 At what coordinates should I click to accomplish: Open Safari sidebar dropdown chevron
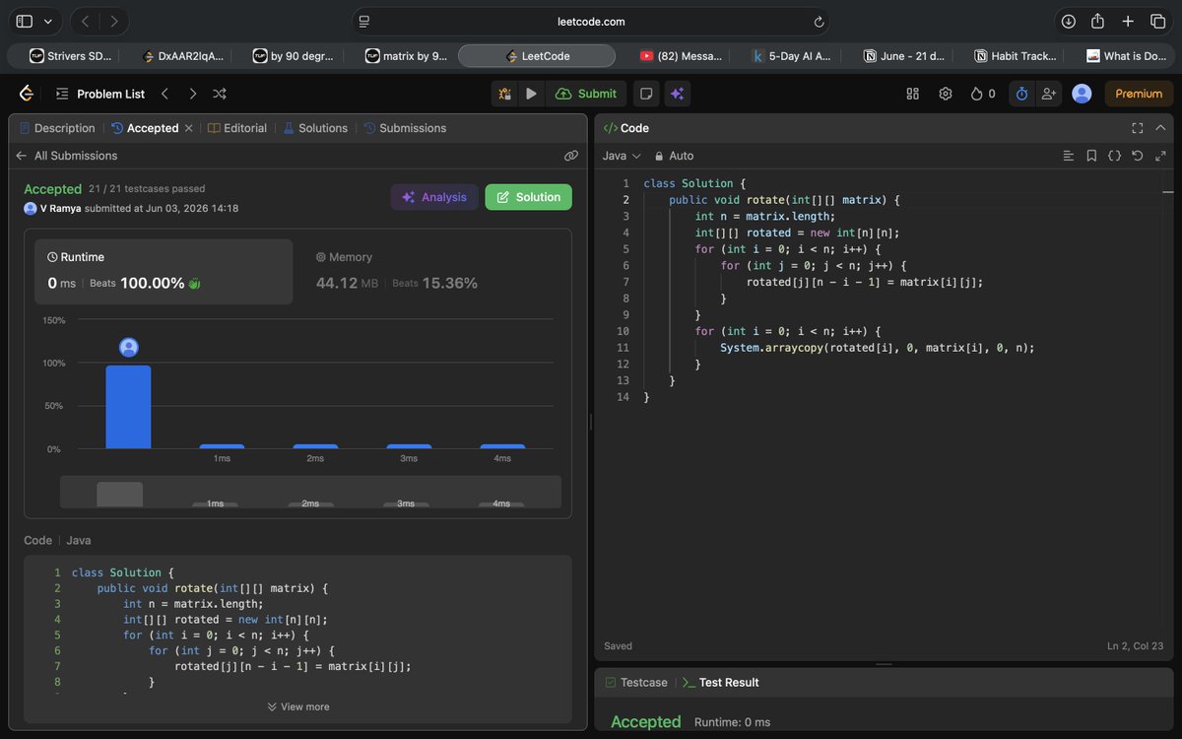click(x=48, y=21)
